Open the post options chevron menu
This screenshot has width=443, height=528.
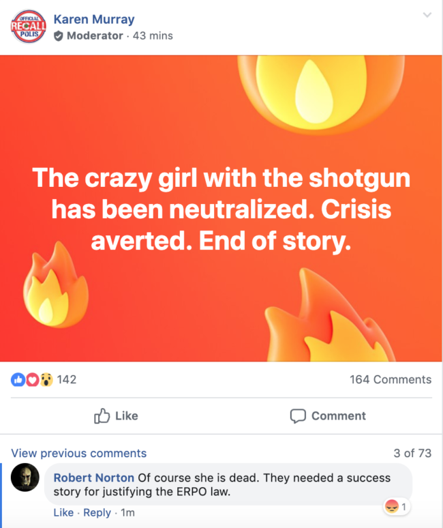pyautogui.click(x=427, y=16)
